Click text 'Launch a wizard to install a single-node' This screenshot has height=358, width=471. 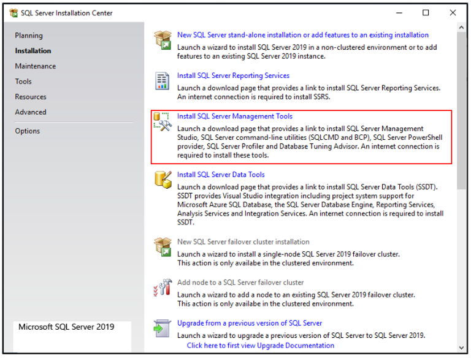click(239, 254)
